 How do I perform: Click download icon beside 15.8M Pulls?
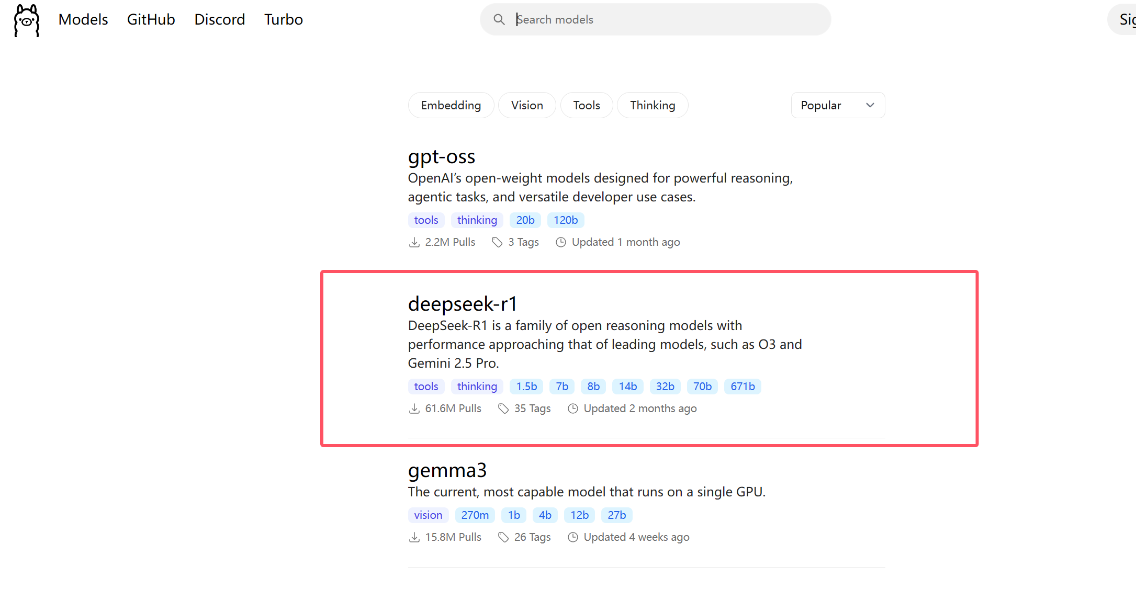pos(414,537)
